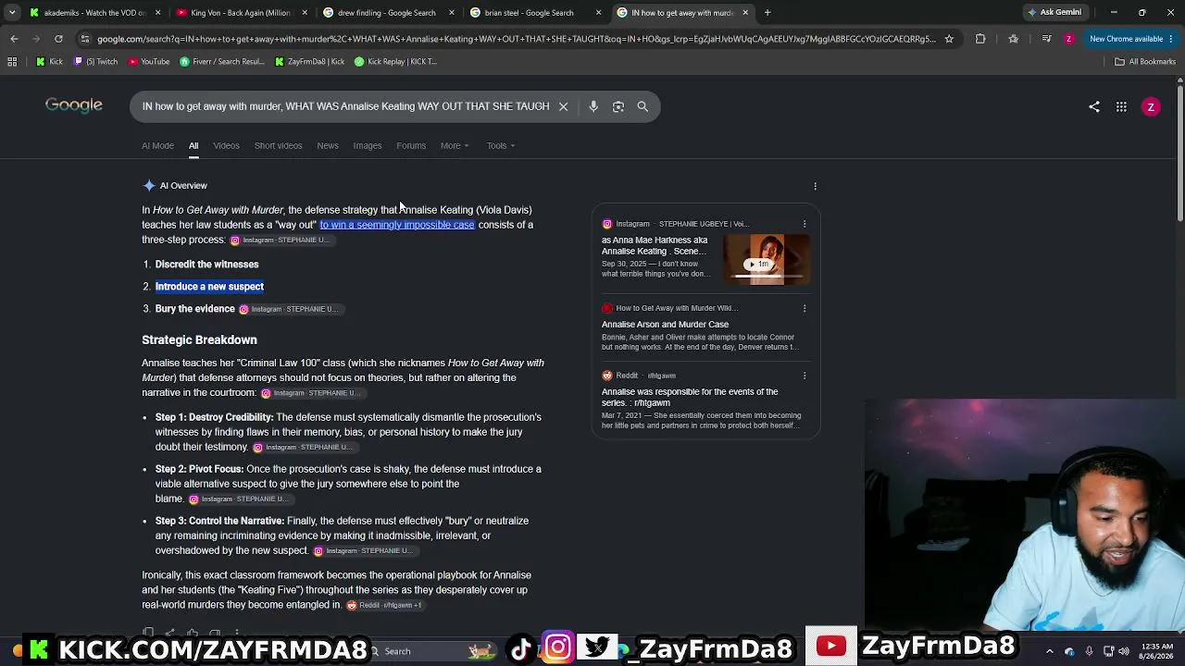The height and width of the screenshot is (666, 1185).
Task: Open options for the Instagram source card
Action: pos(805,224)
